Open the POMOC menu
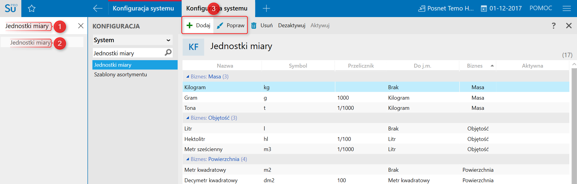 [x=541, y=8]
